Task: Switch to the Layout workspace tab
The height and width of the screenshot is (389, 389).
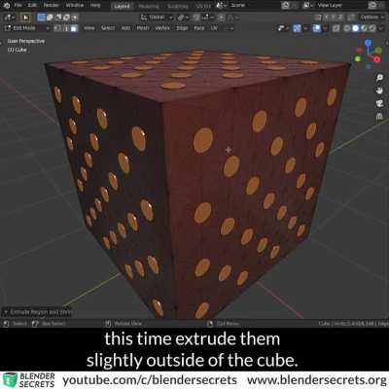Action: tap(122, 6)
